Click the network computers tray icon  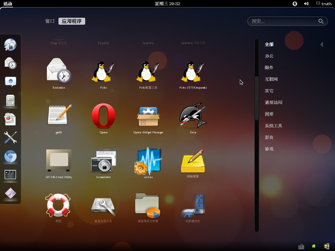pyautogui.click(x=327, y=246)
